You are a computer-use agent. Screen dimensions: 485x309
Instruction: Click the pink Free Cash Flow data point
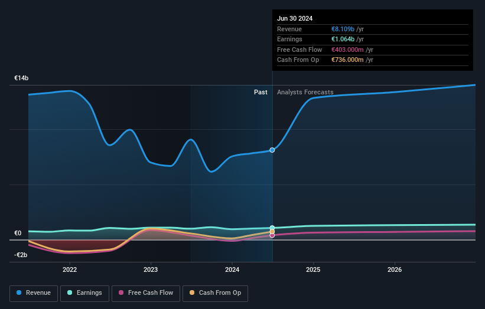272,235
